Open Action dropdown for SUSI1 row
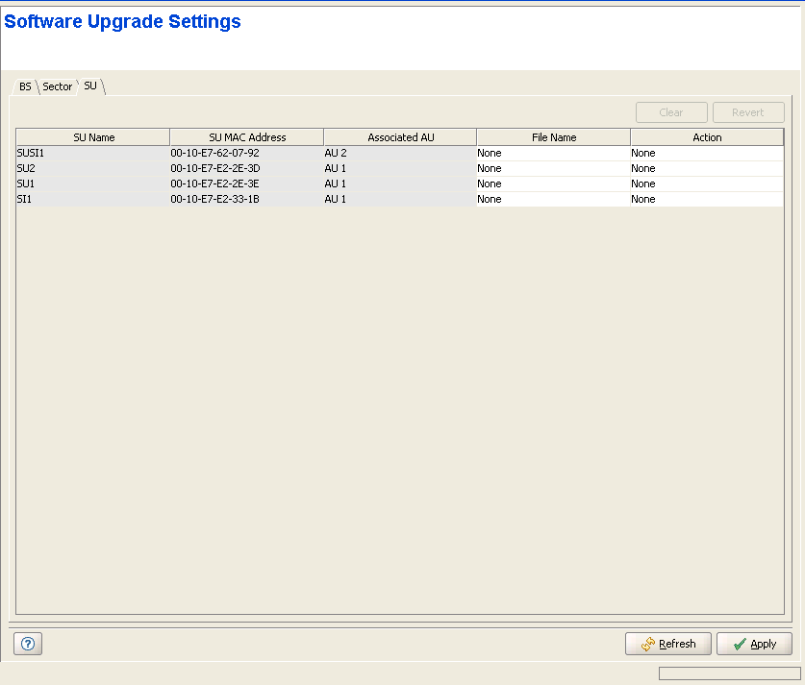 (707, 153)
